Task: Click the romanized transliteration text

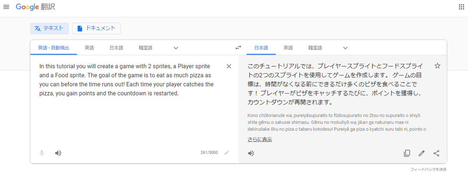Action: tap(337, 122)
